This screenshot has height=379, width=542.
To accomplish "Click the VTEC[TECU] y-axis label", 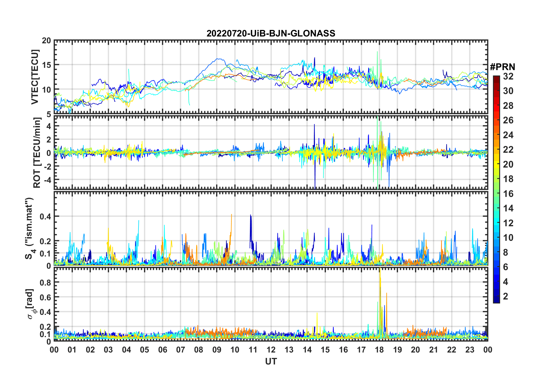I will (35, 77).
